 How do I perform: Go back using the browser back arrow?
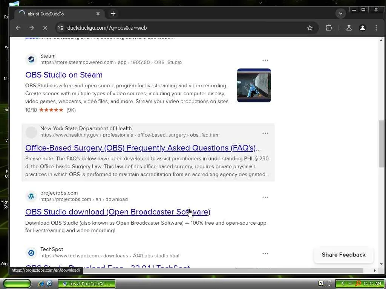coord(18,28)
